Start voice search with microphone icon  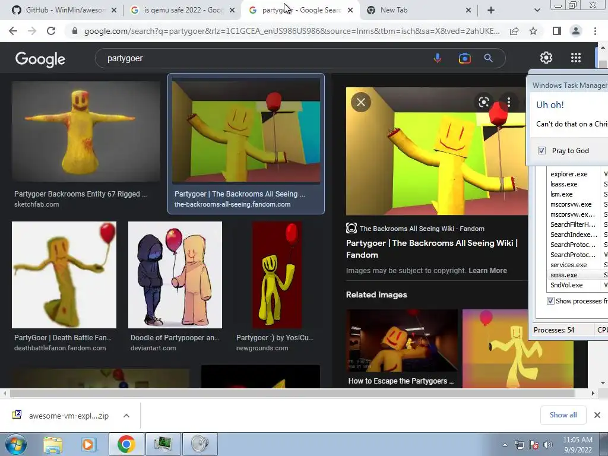[x=438, y=58]
